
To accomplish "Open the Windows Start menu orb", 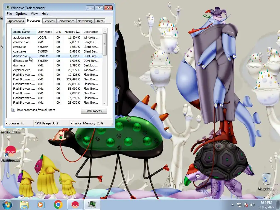I will 7,205.
